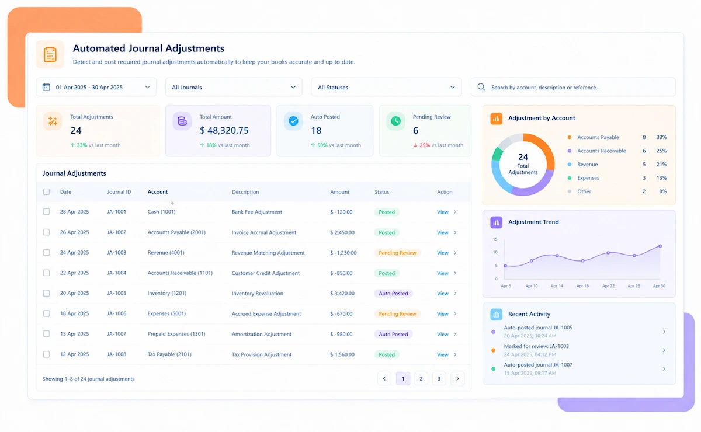This screenshot has height=432, width=701.
Task: Go to the next page arrow
Action: click(x=457, y=379)
